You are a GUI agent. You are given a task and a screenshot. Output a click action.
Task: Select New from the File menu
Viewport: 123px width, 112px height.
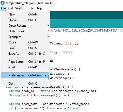(x=25, y=14)
